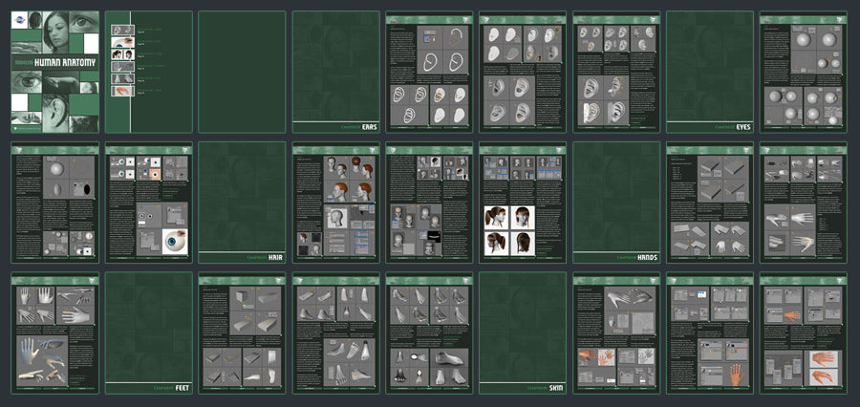The height and width of the screenshot is (407, 860).
Task: Open the Chapter Hands title page
Action: point(616,203)
